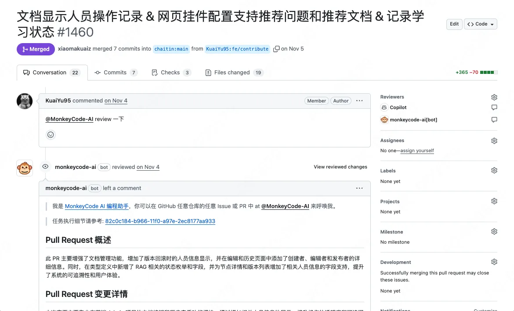Open options menu on KuaiYu95's comment

click(x=359, y=101)
